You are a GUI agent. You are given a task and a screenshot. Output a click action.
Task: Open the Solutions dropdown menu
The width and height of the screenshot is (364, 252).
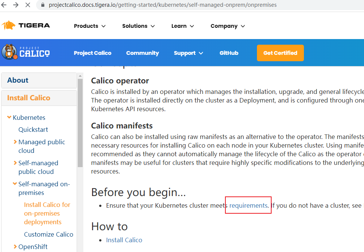138,26
